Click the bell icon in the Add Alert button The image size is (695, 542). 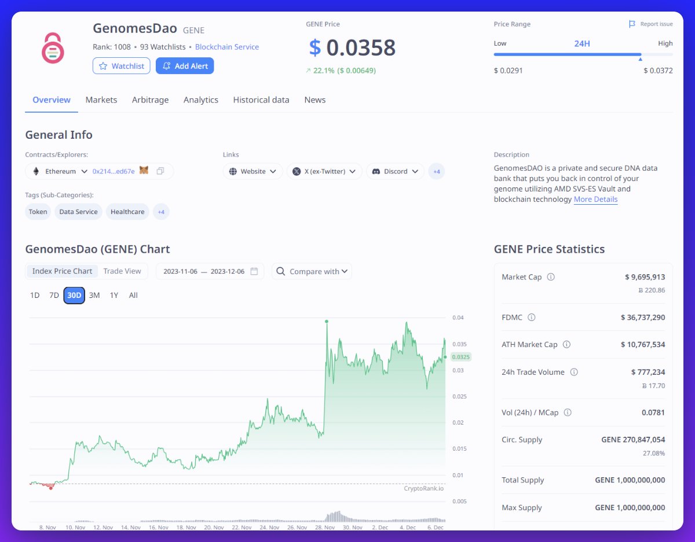click(x=166, y=66)
